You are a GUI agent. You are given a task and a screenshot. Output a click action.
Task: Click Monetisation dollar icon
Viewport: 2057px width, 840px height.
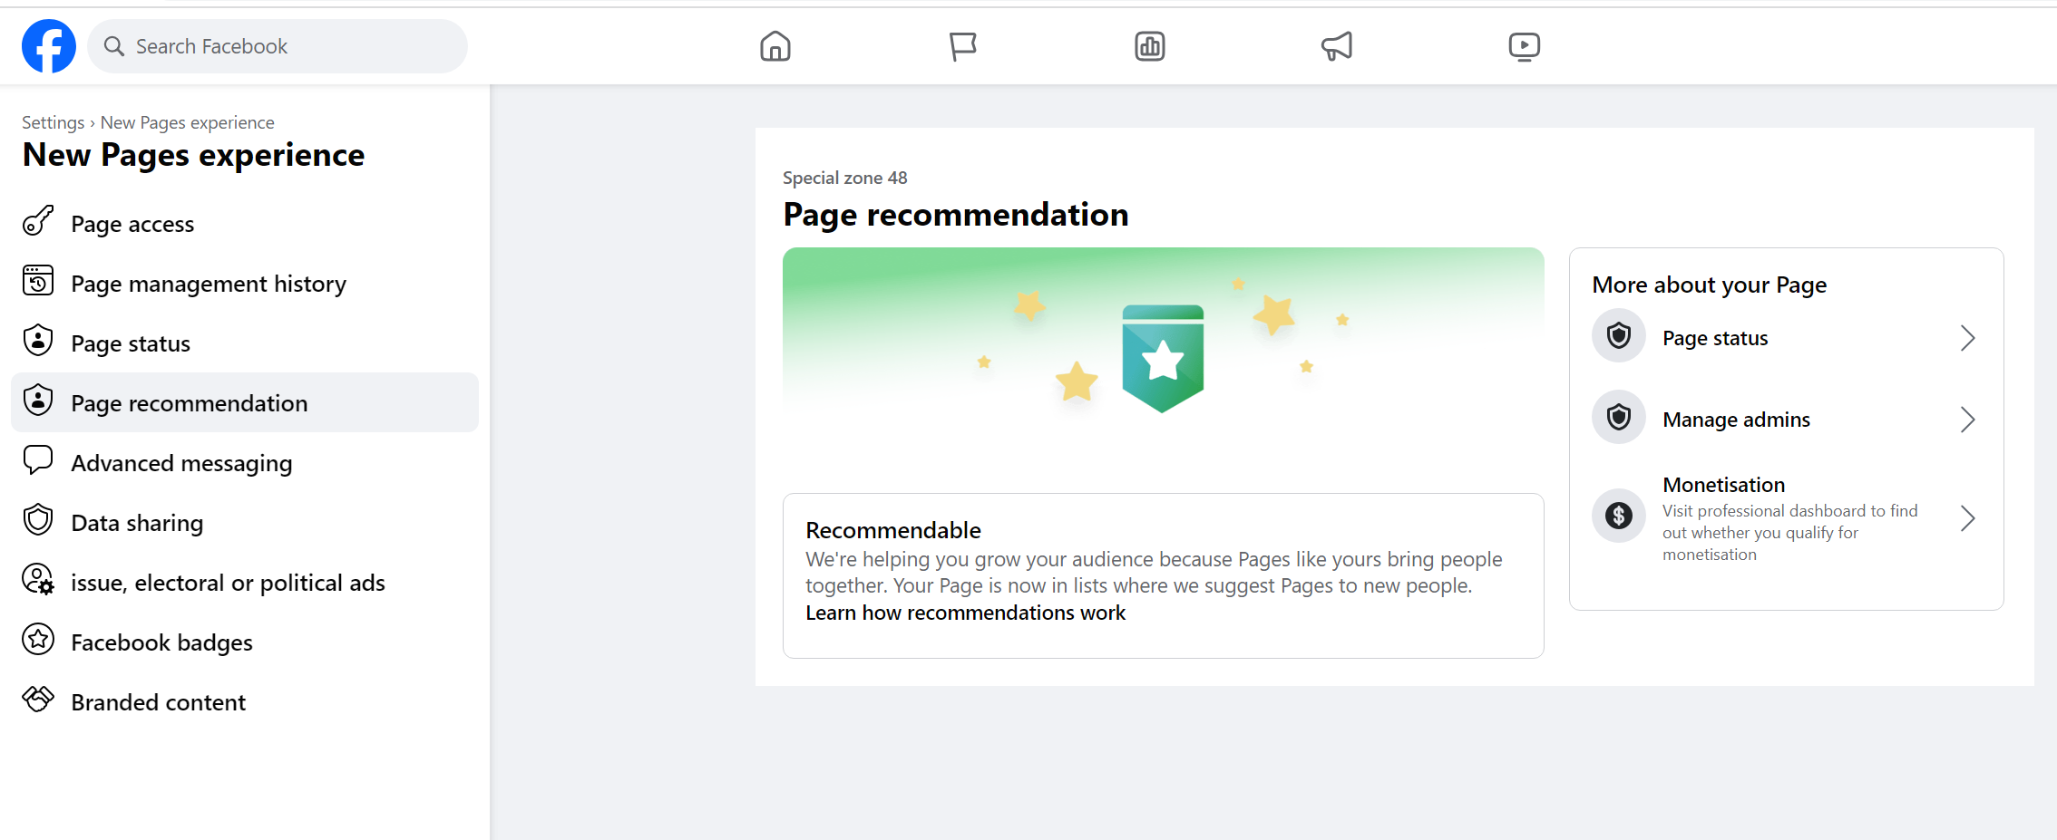[1619, 517]
